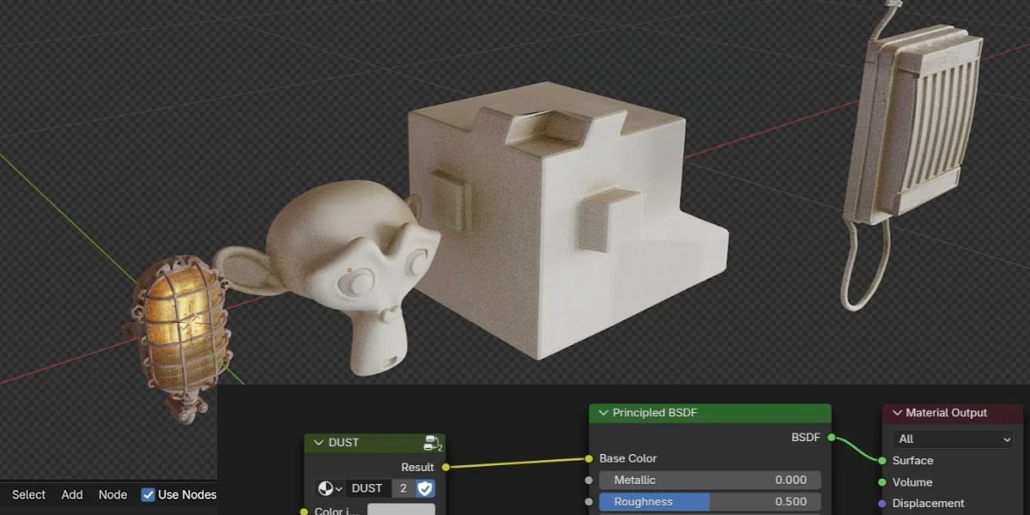Open the Add menu

click(x=71, y=494)
